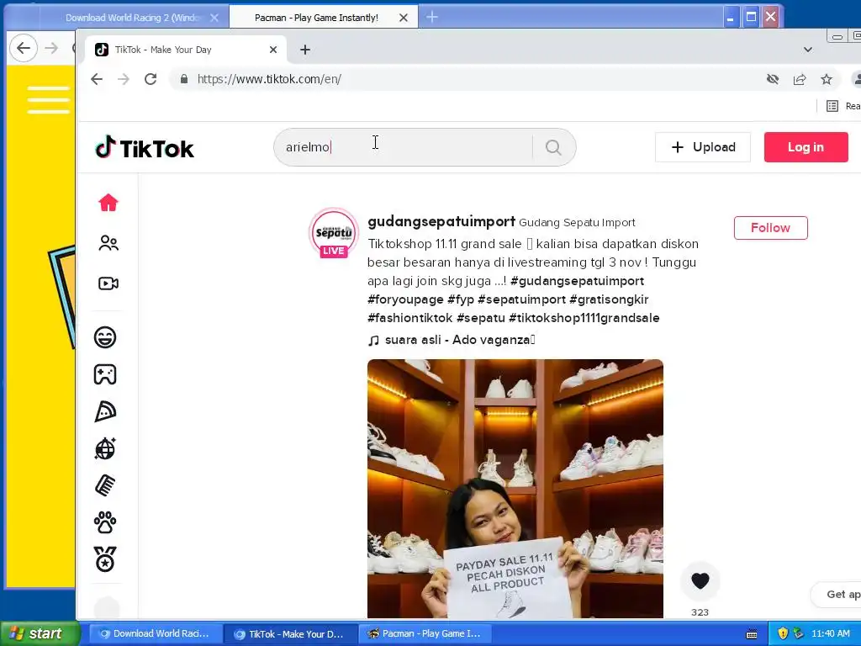This screenshot has width=861, height=646.
Task: Reload the TikTok page
Action: tap(151, 79)
